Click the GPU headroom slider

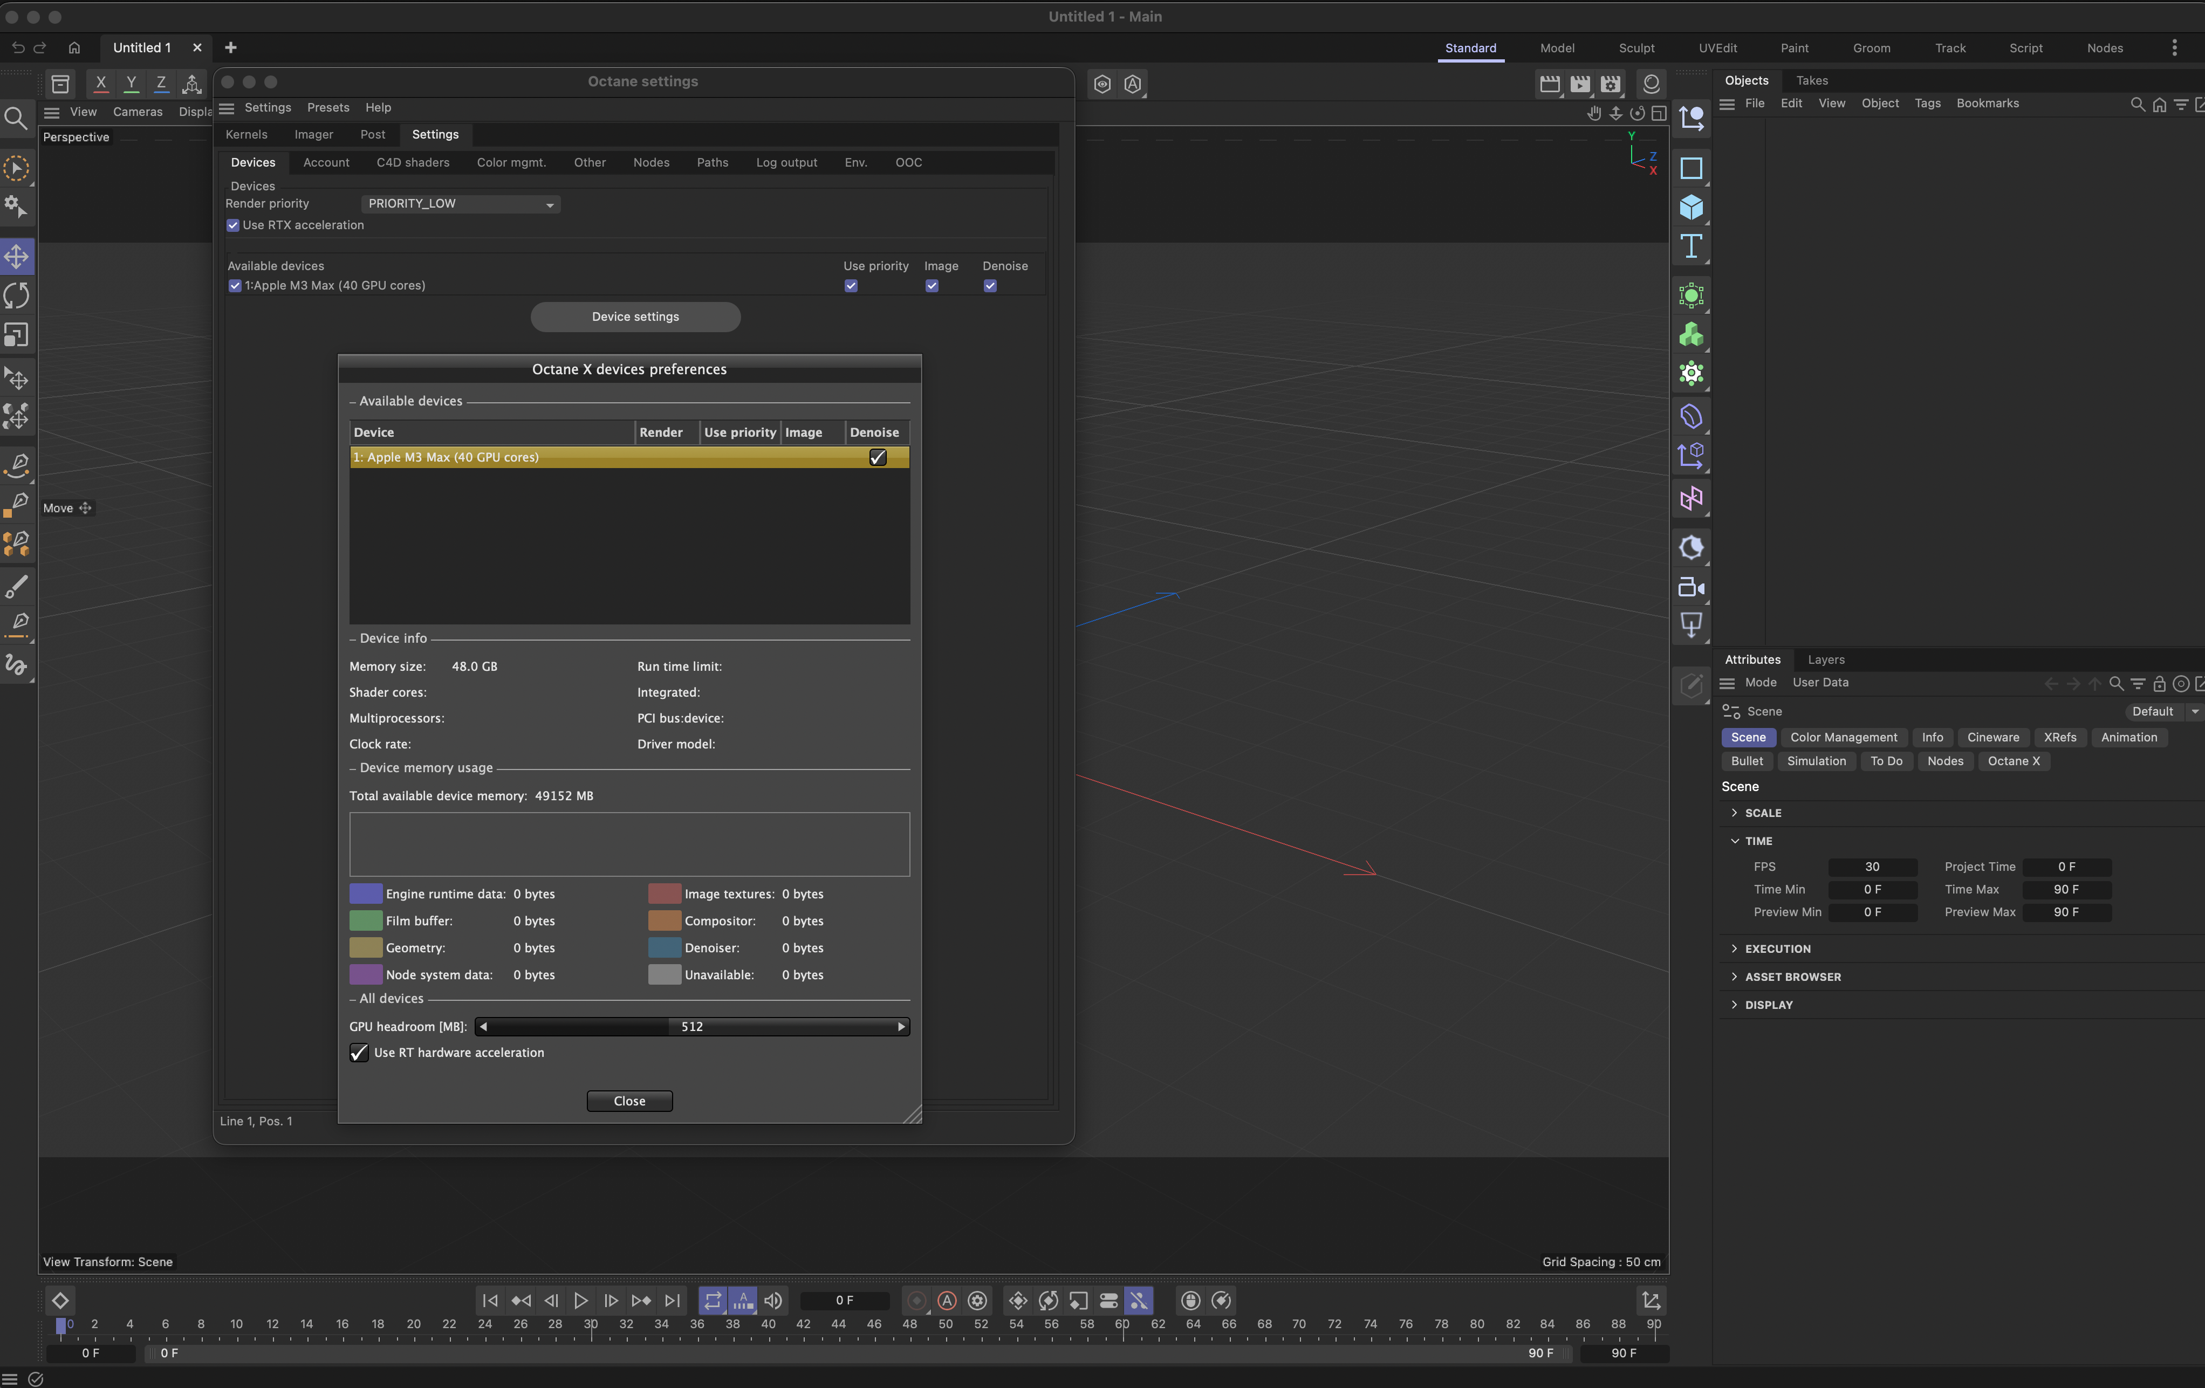691,1026
